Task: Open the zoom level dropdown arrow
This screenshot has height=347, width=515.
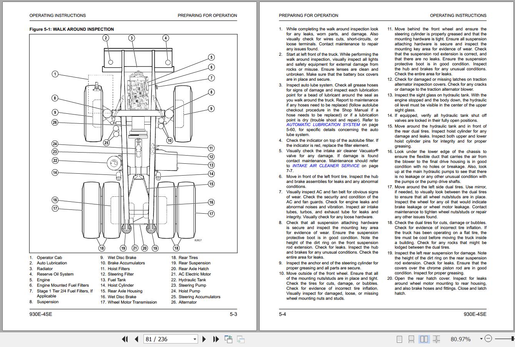Action: 481,339
